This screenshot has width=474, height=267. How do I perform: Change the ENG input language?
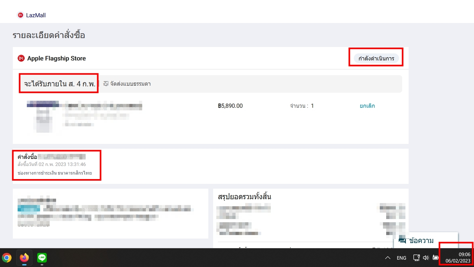402,258
